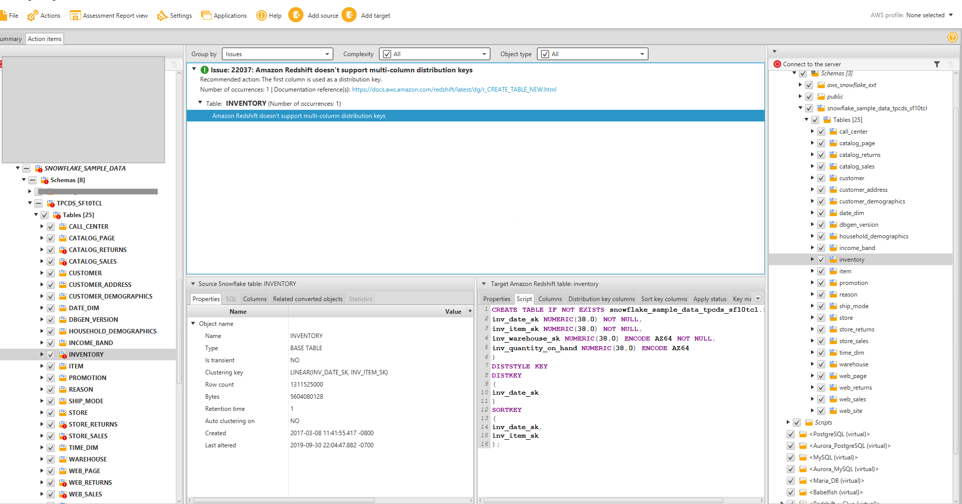Toggle the Complexity All checkbox

coord(387,54)
